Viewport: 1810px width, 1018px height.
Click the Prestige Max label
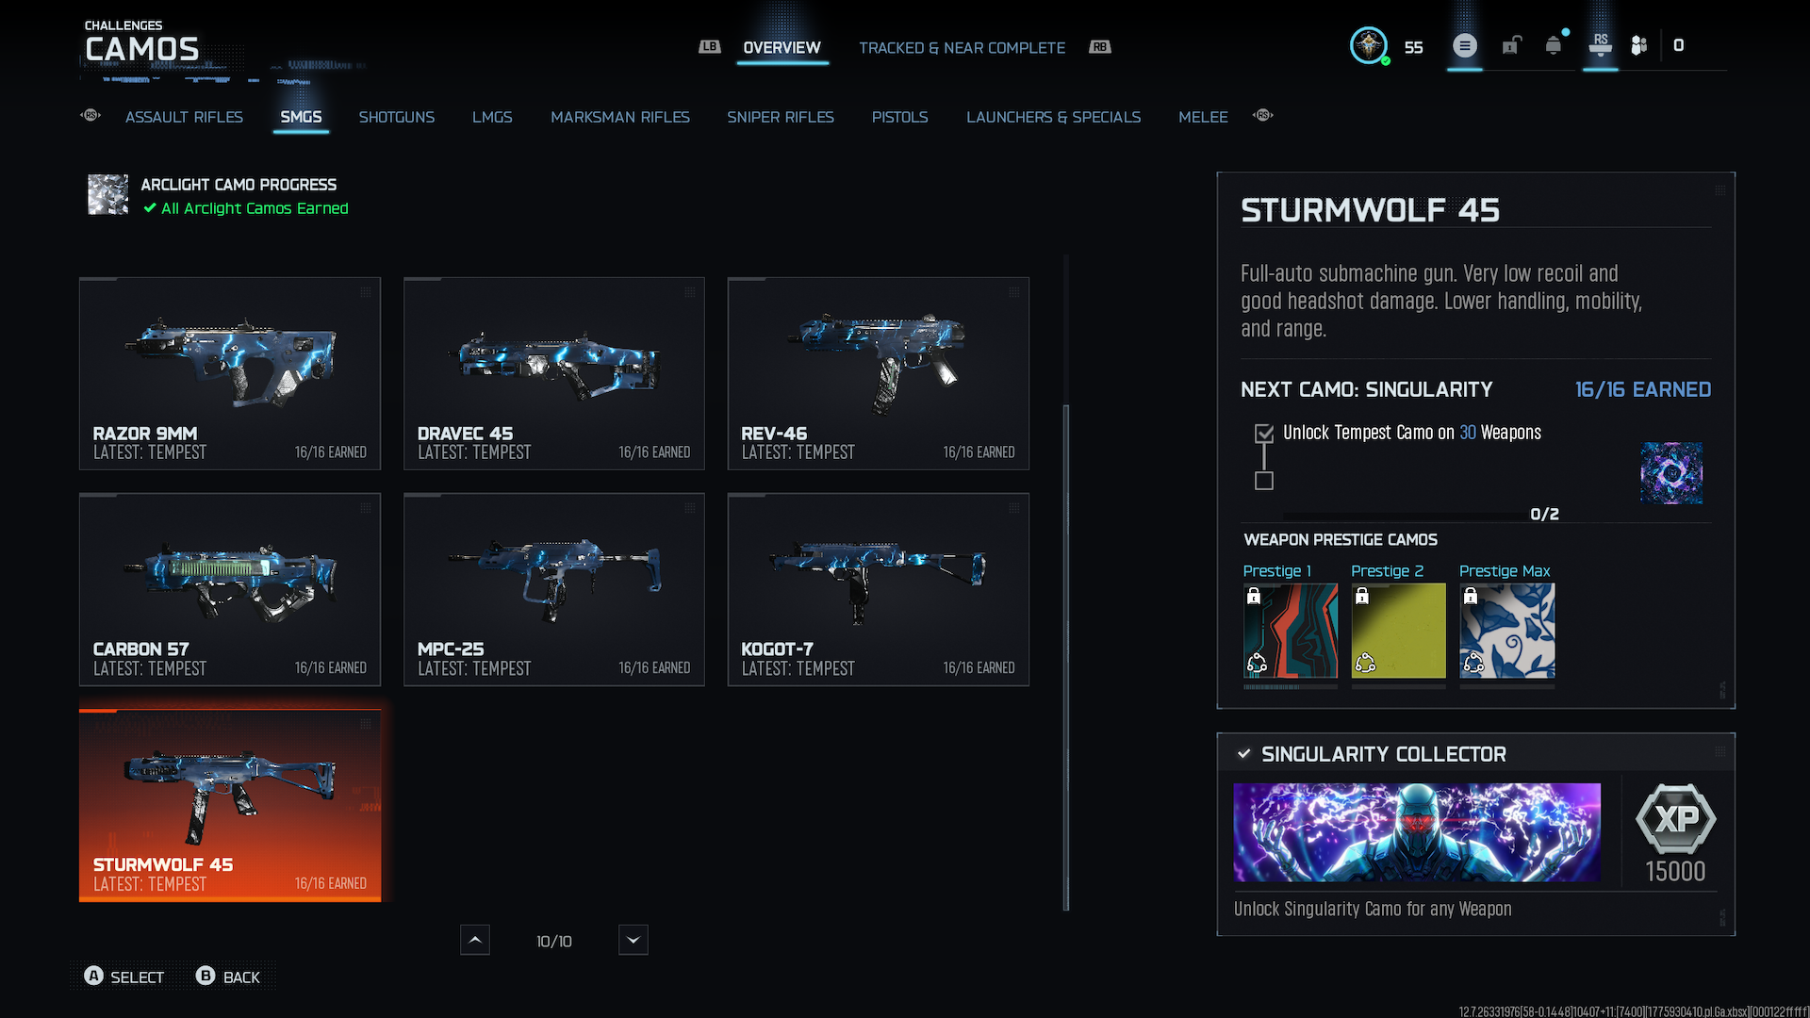point(1505,570)
